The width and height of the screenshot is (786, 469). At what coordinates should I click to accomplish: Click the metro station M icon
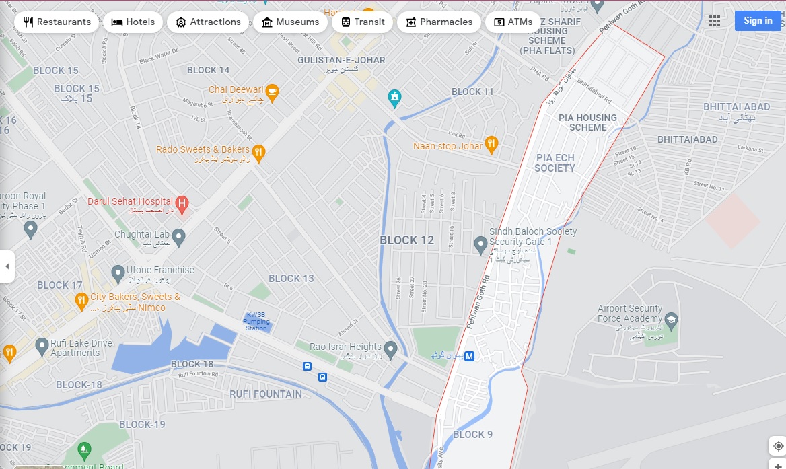(x=469, y=356)
